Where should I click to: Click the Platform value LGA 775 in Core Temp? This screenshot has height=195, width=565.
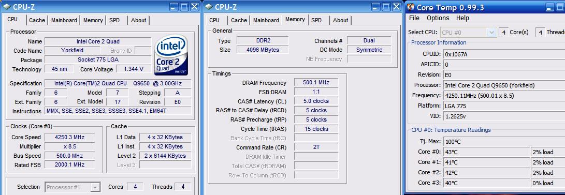(x=504, y=106)
